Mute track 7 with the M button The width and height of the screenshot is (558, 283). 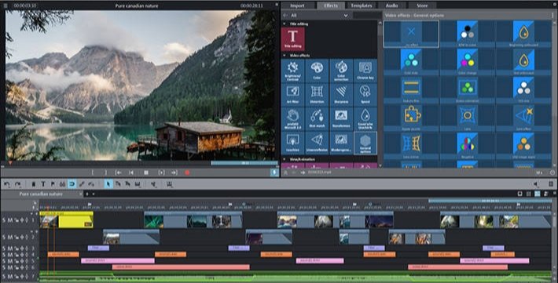click(10, 276)
